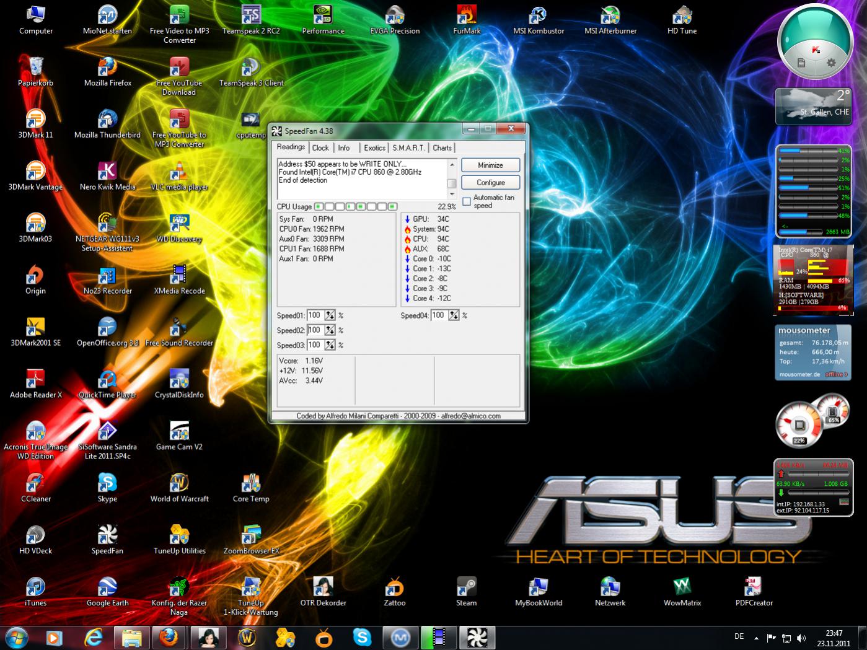This screenshot has height=650, width=867.
Task: Launch VLC media player desktop icon
Action: click(179, 175)
